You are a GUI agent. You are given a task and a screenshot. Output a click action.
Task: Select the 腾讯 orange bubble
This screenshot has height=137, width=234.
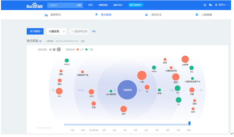[x=60, y=81]
